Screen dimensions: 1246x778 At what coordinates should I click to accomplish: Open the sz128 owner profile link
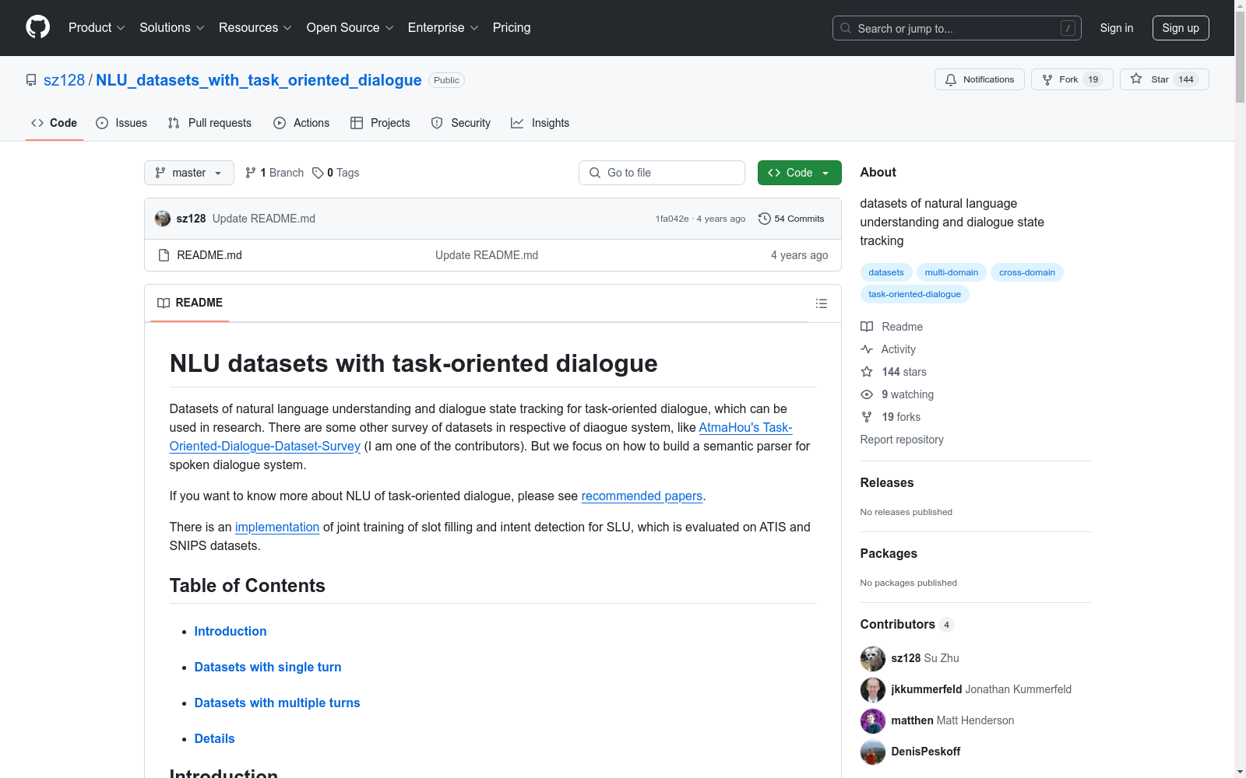click(x=64, y=80)
